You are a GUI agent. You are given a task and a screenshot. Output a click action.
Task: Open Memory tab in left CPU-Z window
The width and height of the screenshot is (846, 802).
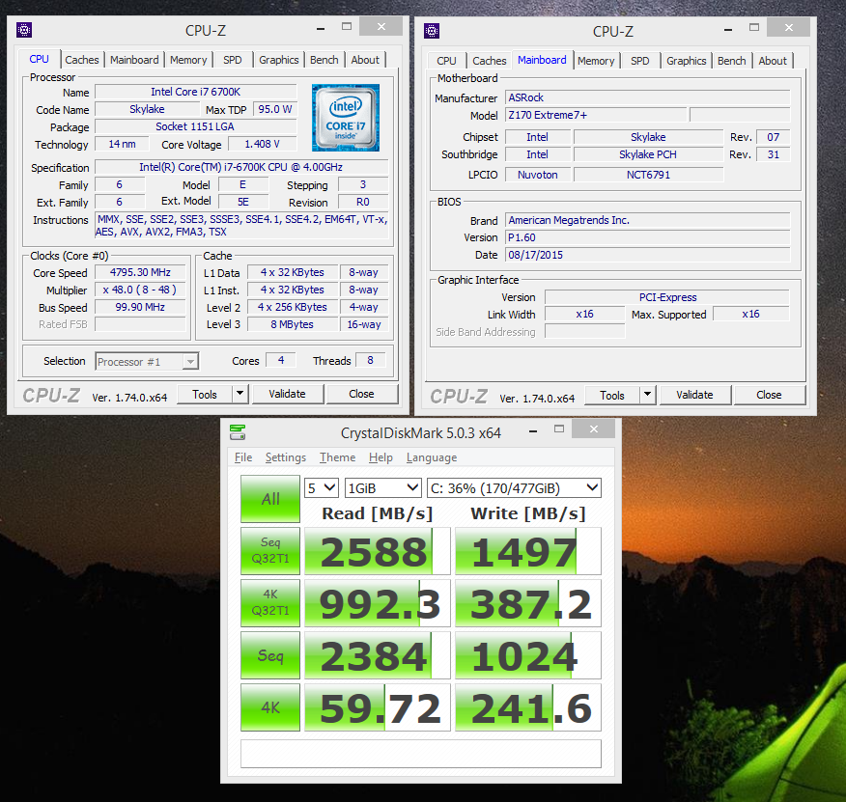[188, 60]
